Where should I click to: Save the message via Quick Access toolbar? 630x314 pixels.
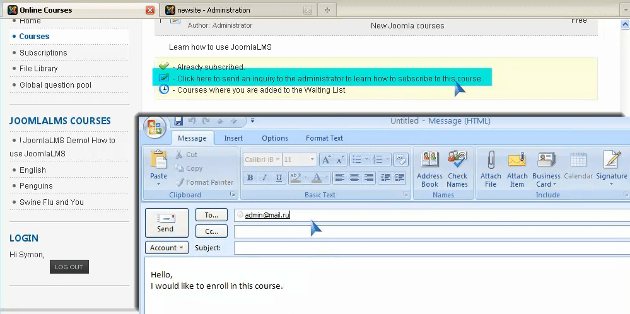tap(178, 121)
